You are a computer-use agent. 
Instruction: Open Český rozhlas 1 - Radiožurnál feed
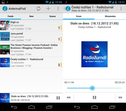click(x=31, y=62)
